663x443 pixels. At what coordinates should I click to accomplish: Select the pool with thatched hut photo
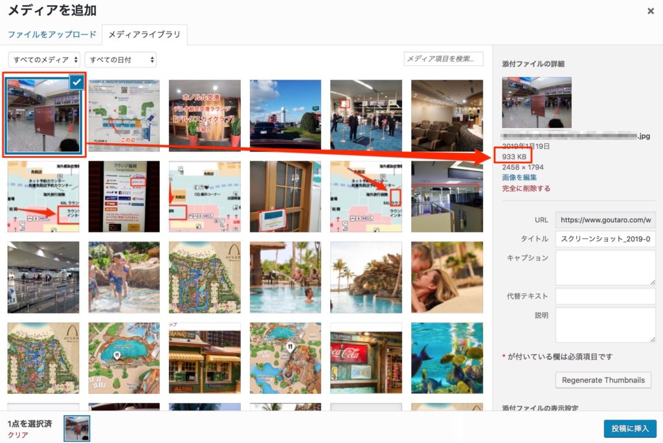point(286,277)
